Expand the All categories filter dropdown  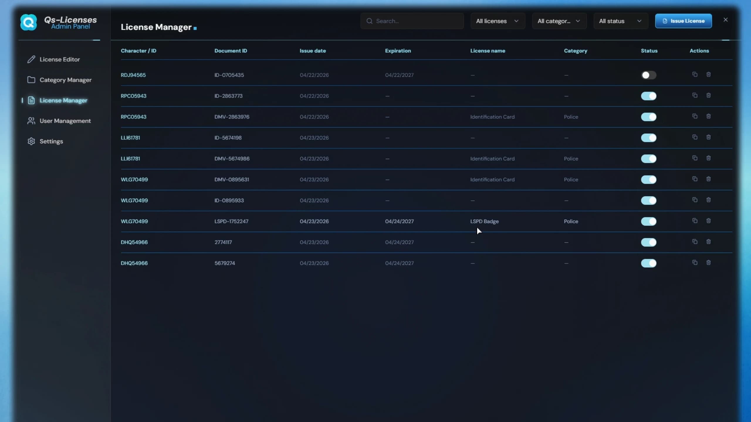[x=559, y=21]
